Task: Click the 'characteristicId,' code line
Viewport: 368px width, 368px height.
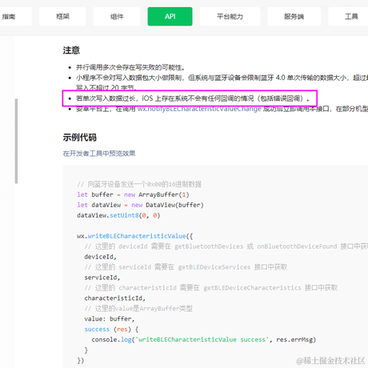Action: 114,298
